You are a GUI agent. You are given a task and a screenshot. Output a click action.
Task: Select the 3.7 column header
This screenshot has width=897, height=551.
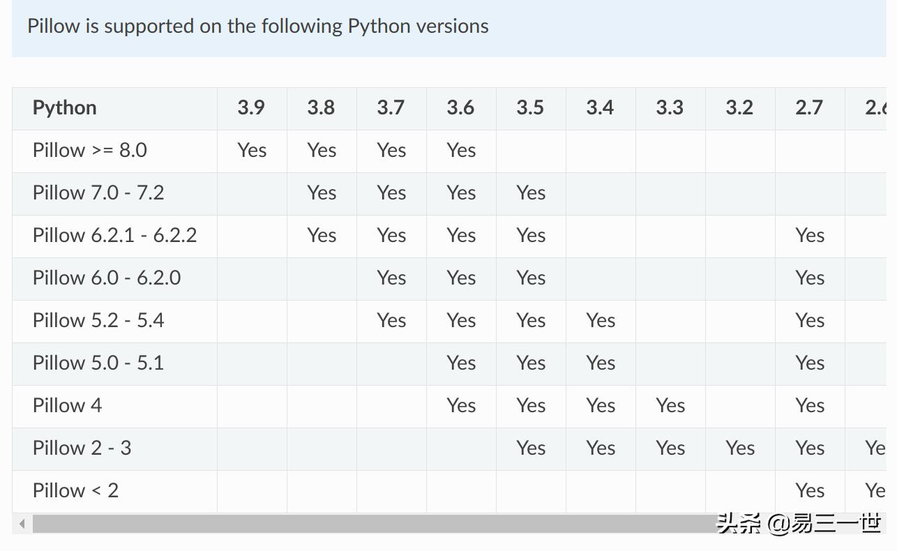pyautogui.click(x=391, y=107)
